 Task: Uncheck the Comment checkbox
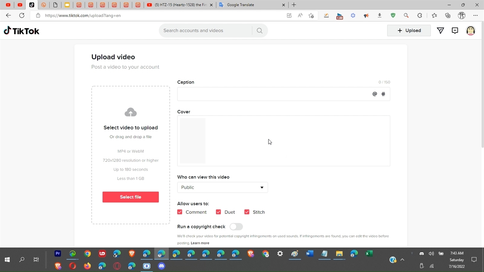coord(180,212)
